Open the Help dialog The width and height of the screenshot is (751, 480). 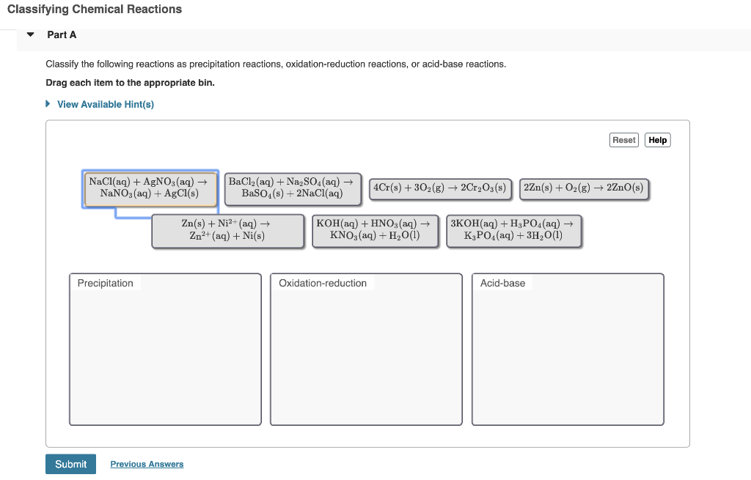click(657, 139)
